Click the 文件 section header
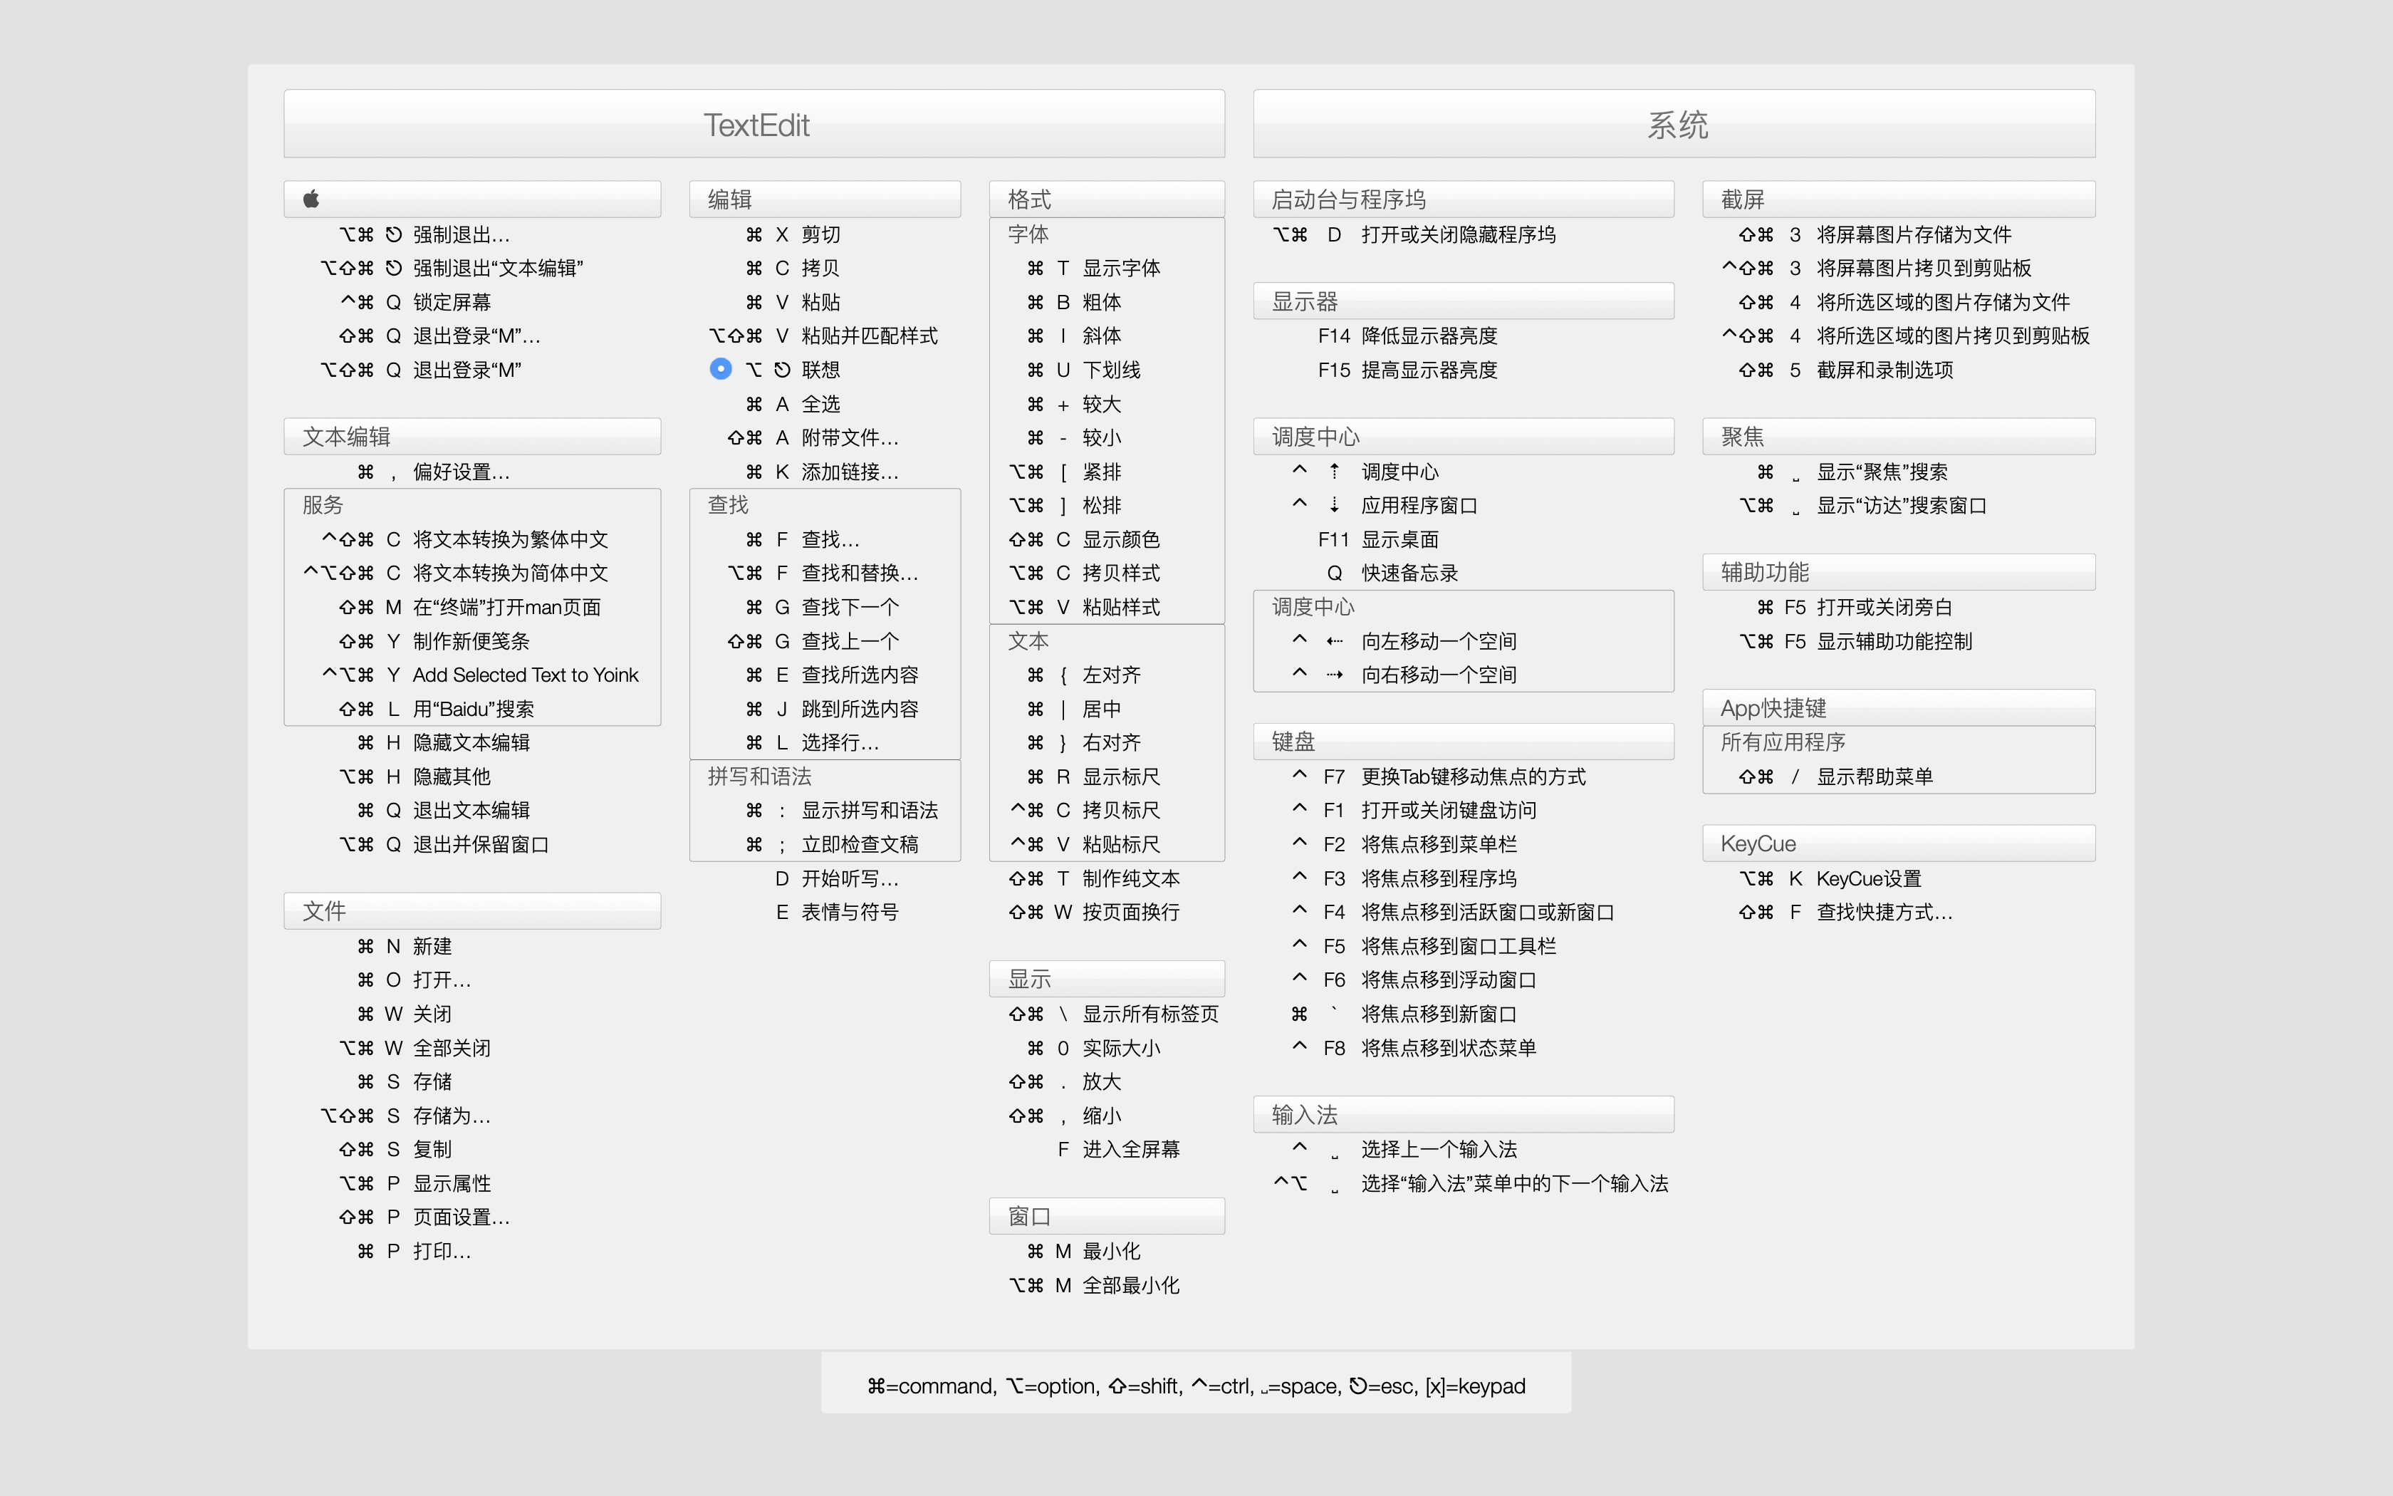The width and height of the screenshot is (2393, 1496). (471, 910)
